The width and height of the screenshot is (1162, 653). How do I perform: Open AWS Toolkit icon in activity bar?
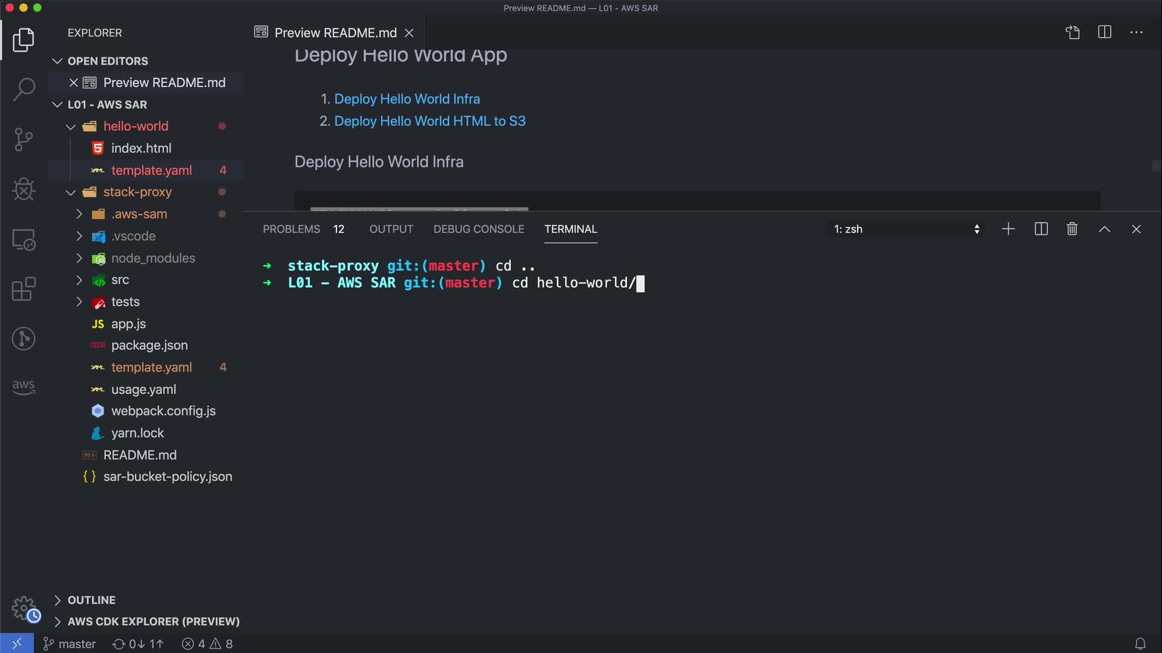(x=24, y=387)
